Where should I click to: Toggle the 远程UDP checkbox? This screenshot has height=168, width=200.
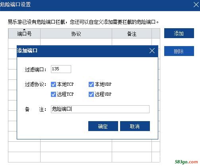[91, 95]
